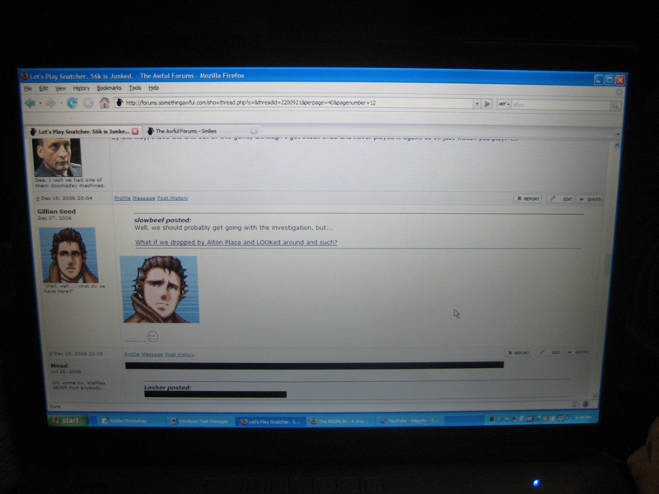This screenshot has height=494, width=659.
Task: Open Back history dropdown arrow
Action: tap(40, 103)
